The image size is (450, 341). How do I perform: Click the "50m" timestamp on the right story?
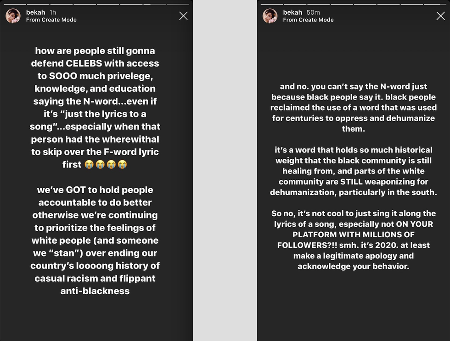coord(314,12)
